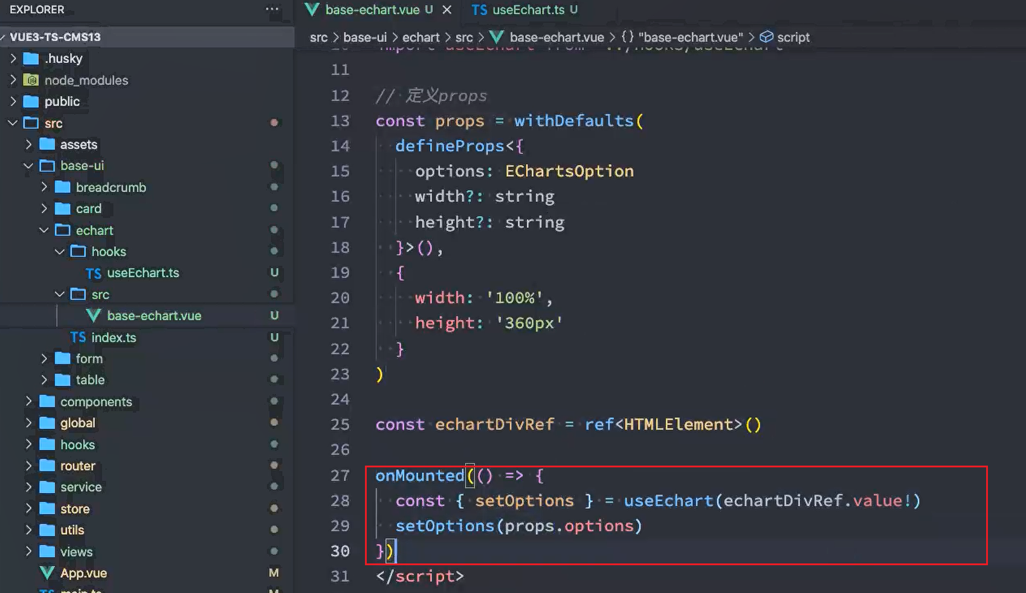
Task: Click line number 27 in the gutter
Action: pyautogui.click(x=340, y=476)
